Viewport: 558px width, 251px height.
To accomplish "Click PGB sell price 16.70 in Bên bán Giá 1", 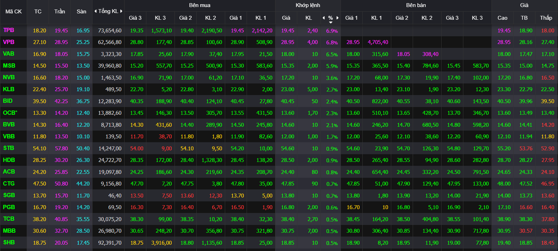I will point(353,207).
